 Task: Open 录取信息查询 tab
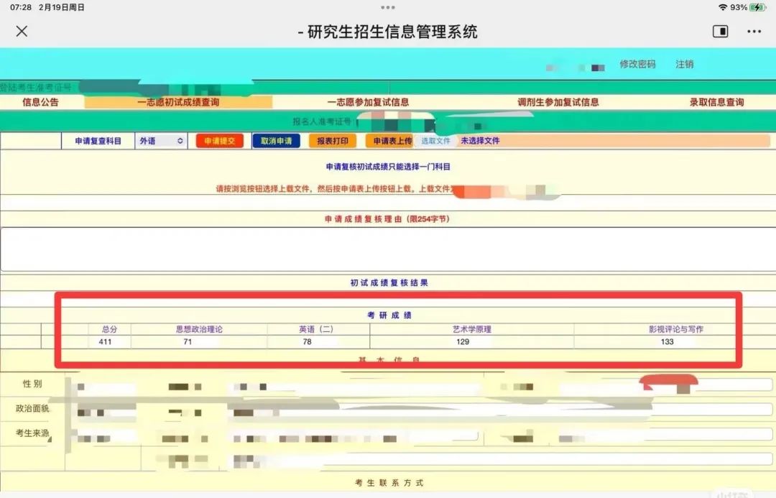(716, 102)
